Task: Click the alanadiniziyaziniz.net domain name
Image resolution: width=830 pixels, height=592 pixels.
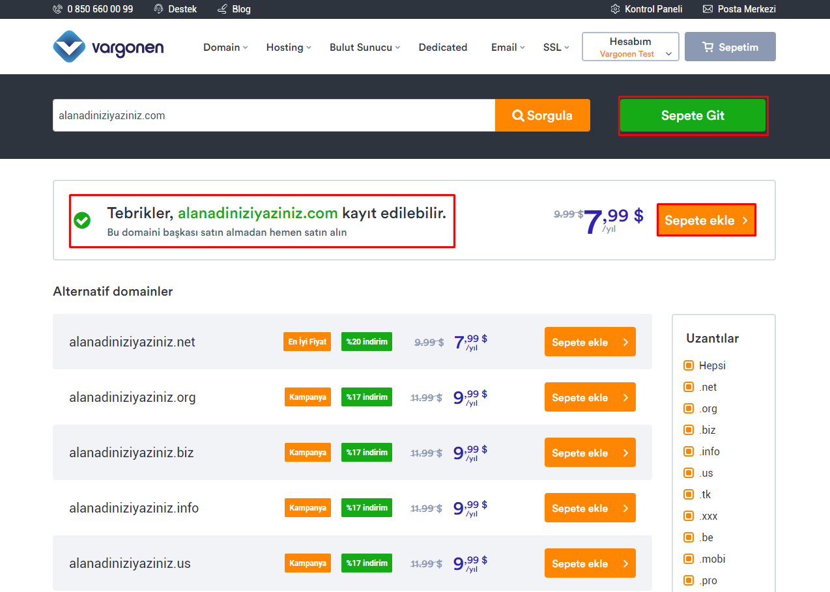Action: (132, 342)
